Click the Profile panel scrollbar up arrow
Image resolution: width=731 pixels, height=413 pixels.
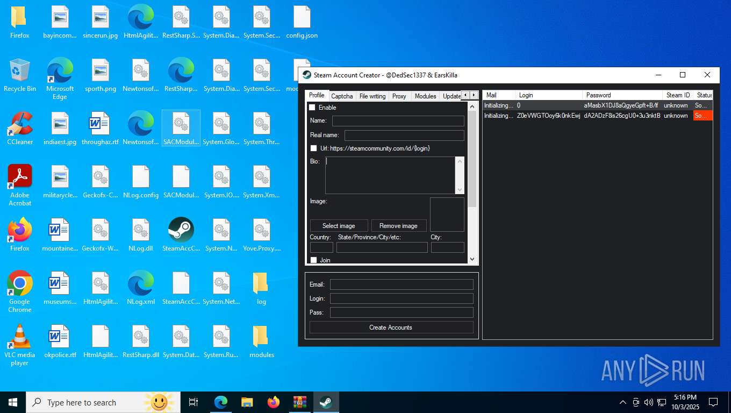click(x=472, y=106)
